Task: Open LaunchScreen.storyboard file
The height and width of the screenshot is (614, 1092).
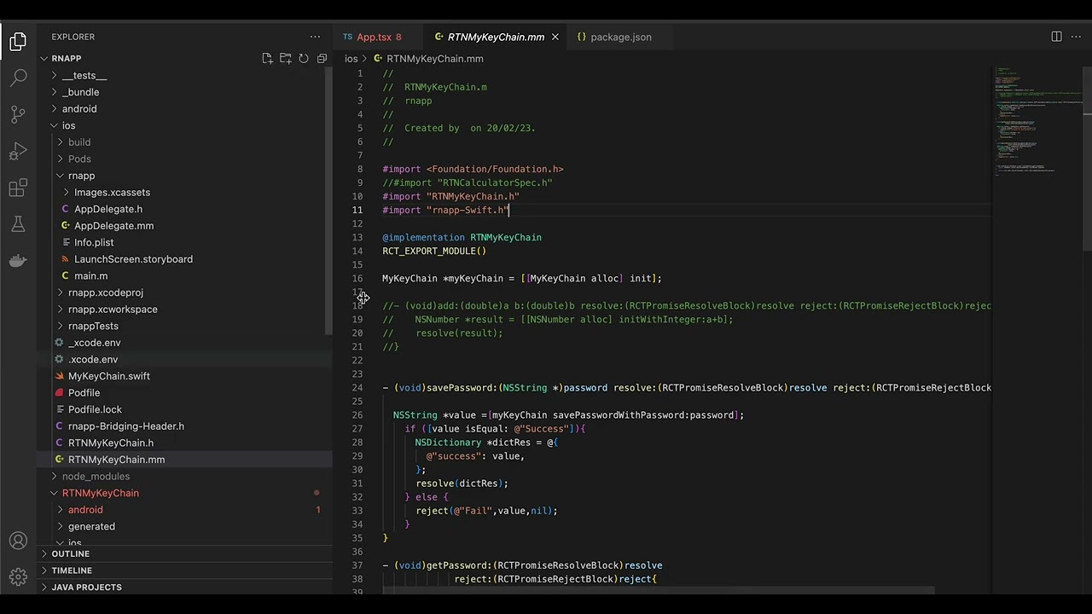Action: coord(133,259)
